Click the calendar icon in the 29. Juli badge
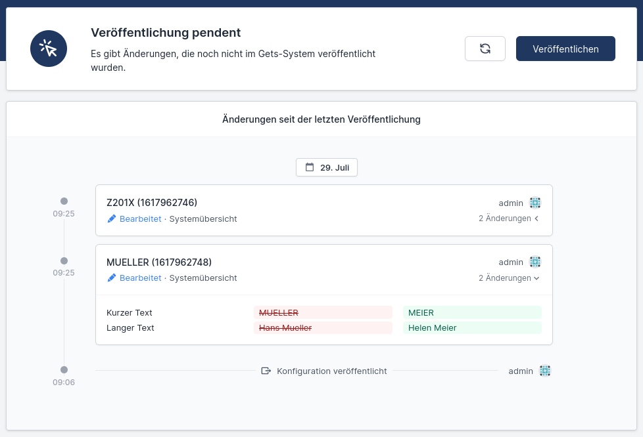 (310, 167)
